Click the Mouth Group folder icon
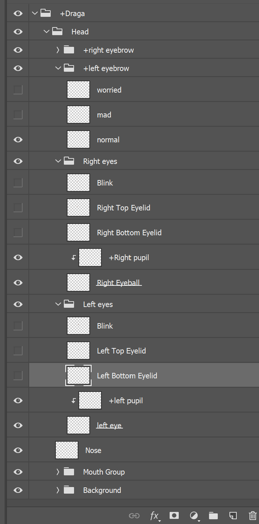Viewport: 259px width, 524px height. pos(69,472)
